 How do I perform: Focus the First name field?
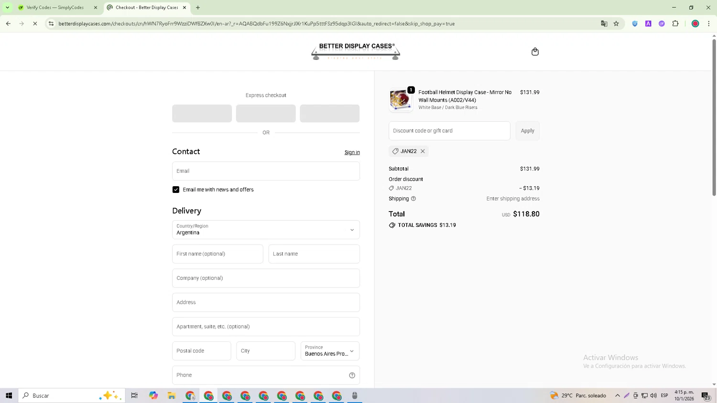217,254
